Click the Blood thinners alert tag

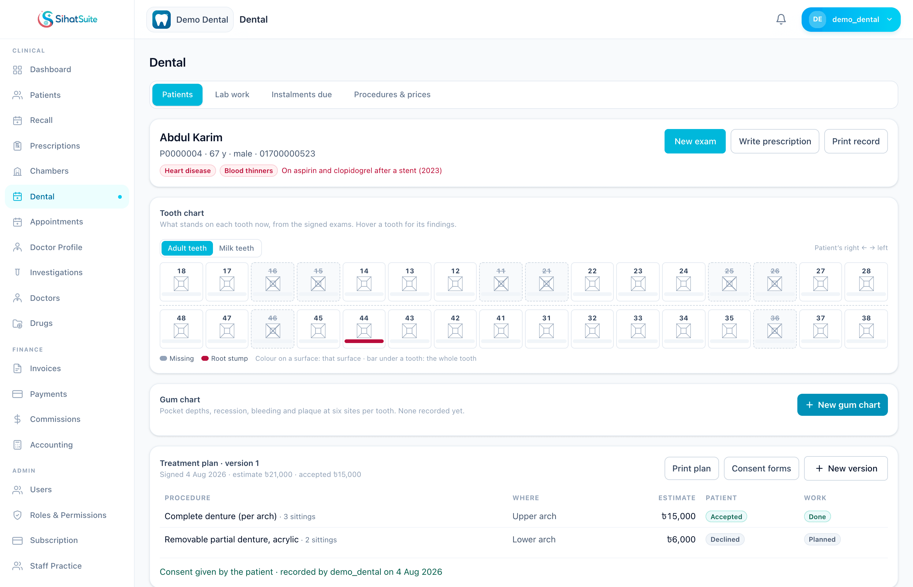click(248, 171)
